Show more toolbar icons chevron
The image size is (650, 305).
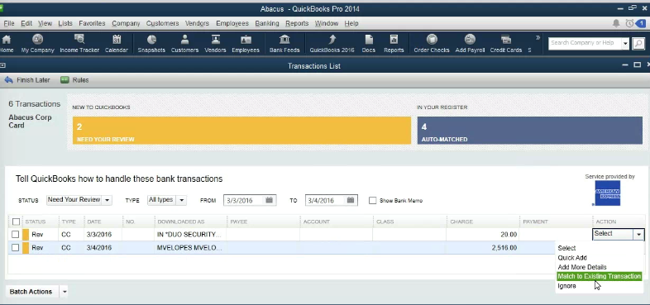(538, 38)
